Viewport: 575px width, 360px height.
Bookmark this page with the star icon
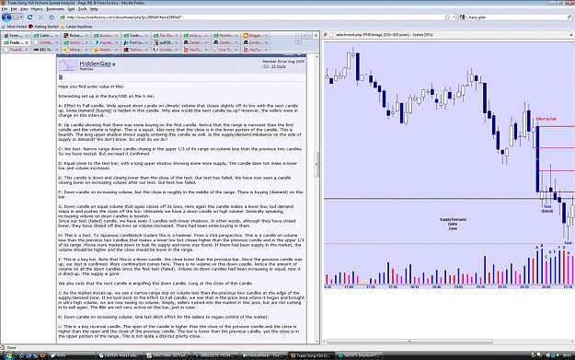click(x=447, y=17)
